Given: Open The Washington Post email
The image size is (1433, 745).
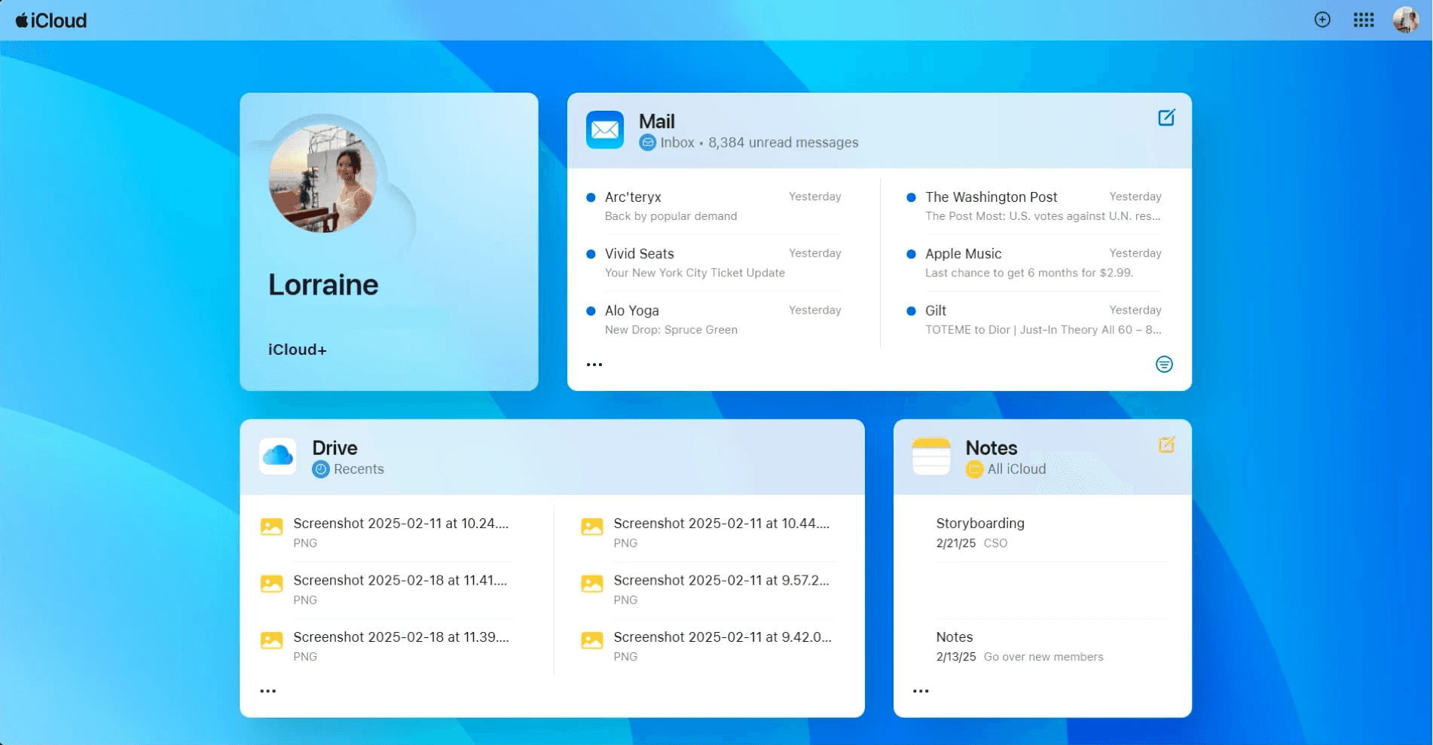Looking at the screenshot, I should coord(1034,206).
